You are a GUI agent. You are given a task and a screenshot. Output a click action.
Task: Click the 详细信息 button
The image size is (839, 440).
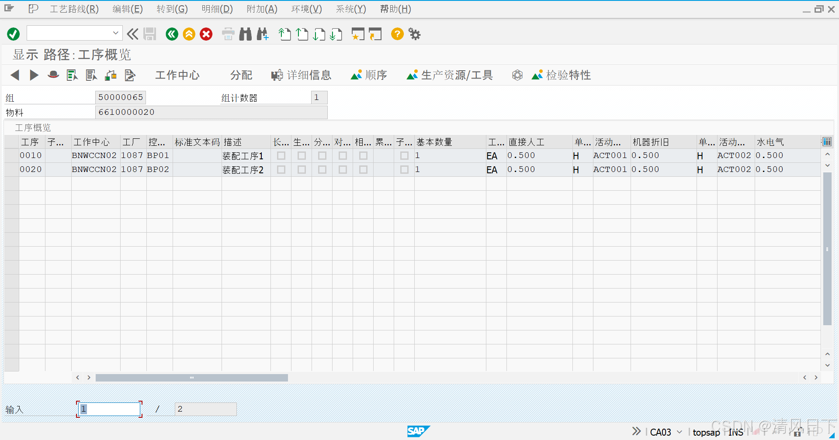[x=301, y=75]
